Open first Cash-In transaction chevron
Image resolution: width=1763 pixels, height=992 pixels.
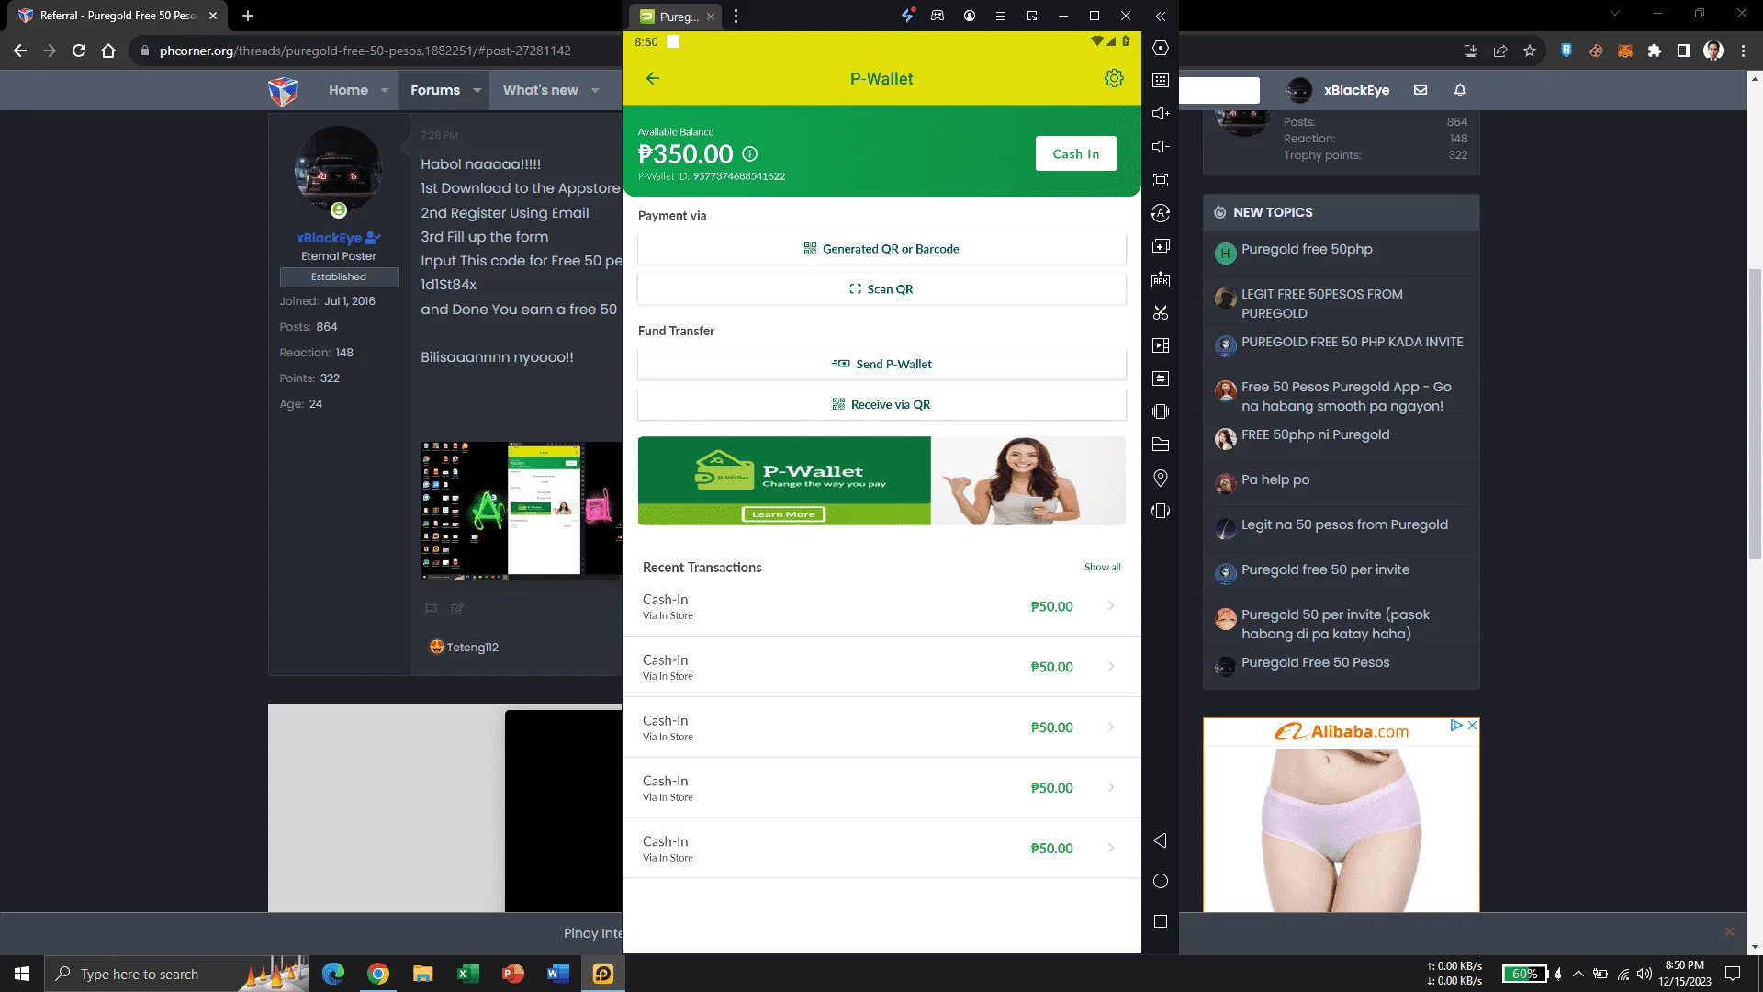pyautogui.click(x=1111, y=605)
